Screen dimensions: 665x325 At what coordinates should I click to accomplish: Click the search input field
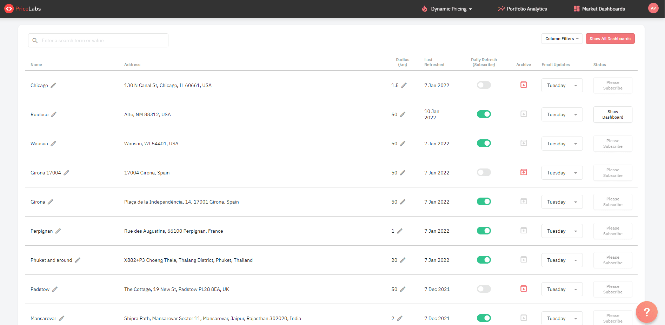tap(98, 40)
